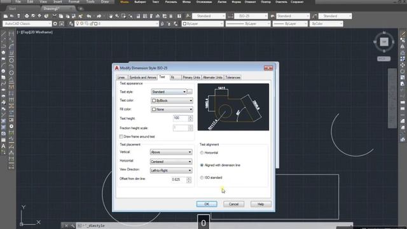Click the Save icon in standard toolbar
Screen dimensions: 407x229
click(x=18, y=16)
